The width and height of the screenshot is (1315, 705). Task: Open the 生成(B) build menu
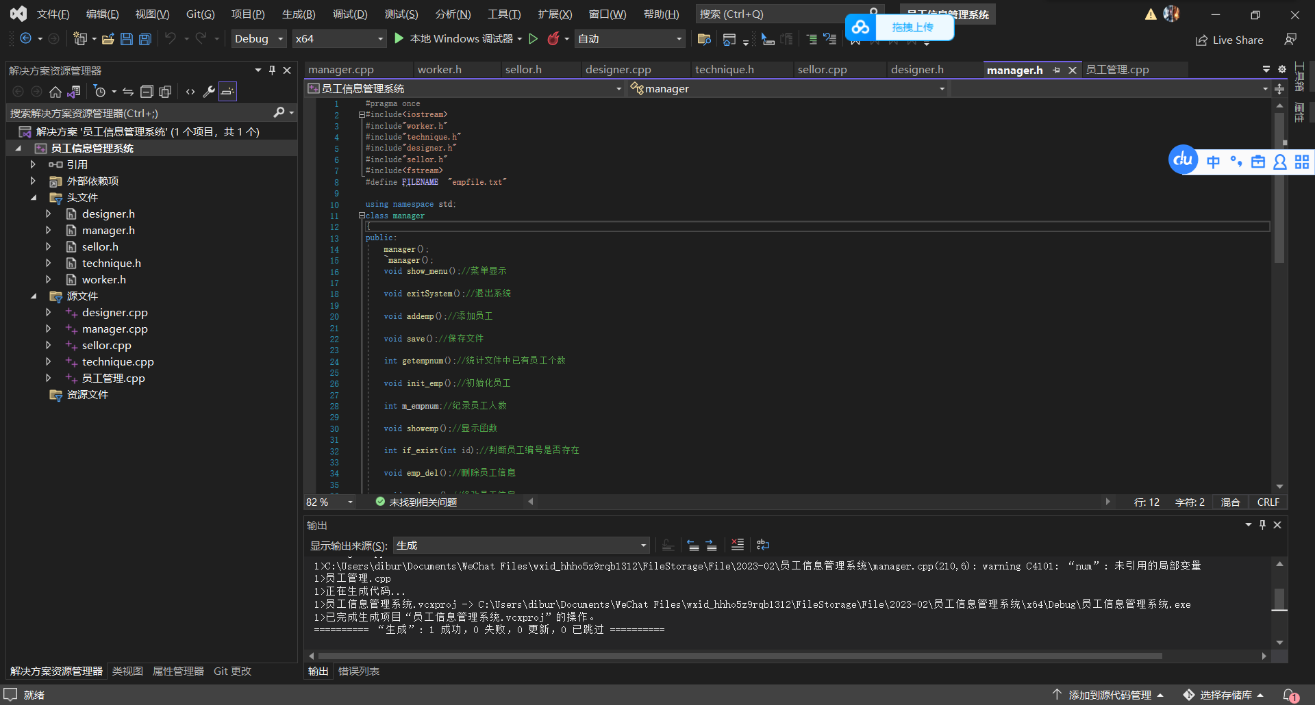[299, 14]
